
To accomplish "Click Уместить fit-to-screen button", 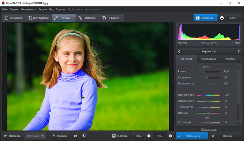I will coord(119,136).
